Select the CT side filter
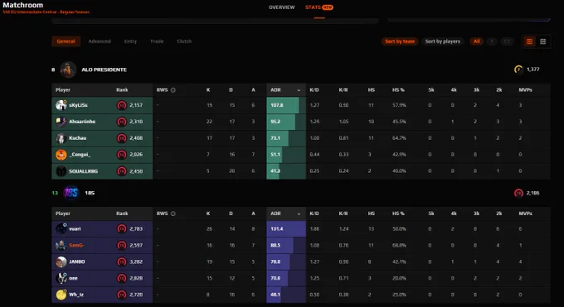 (507, 41)
